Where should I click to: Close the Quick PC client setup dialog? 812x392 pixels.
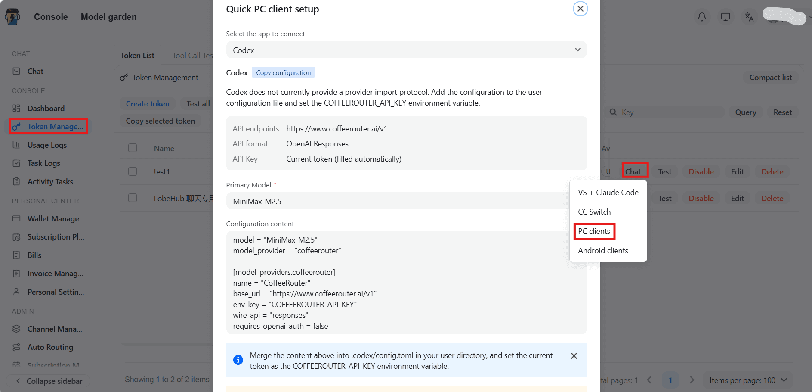click(580, 9)
